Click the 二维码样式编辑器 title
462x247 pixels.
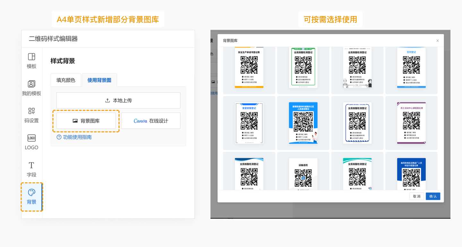point(53,39)
